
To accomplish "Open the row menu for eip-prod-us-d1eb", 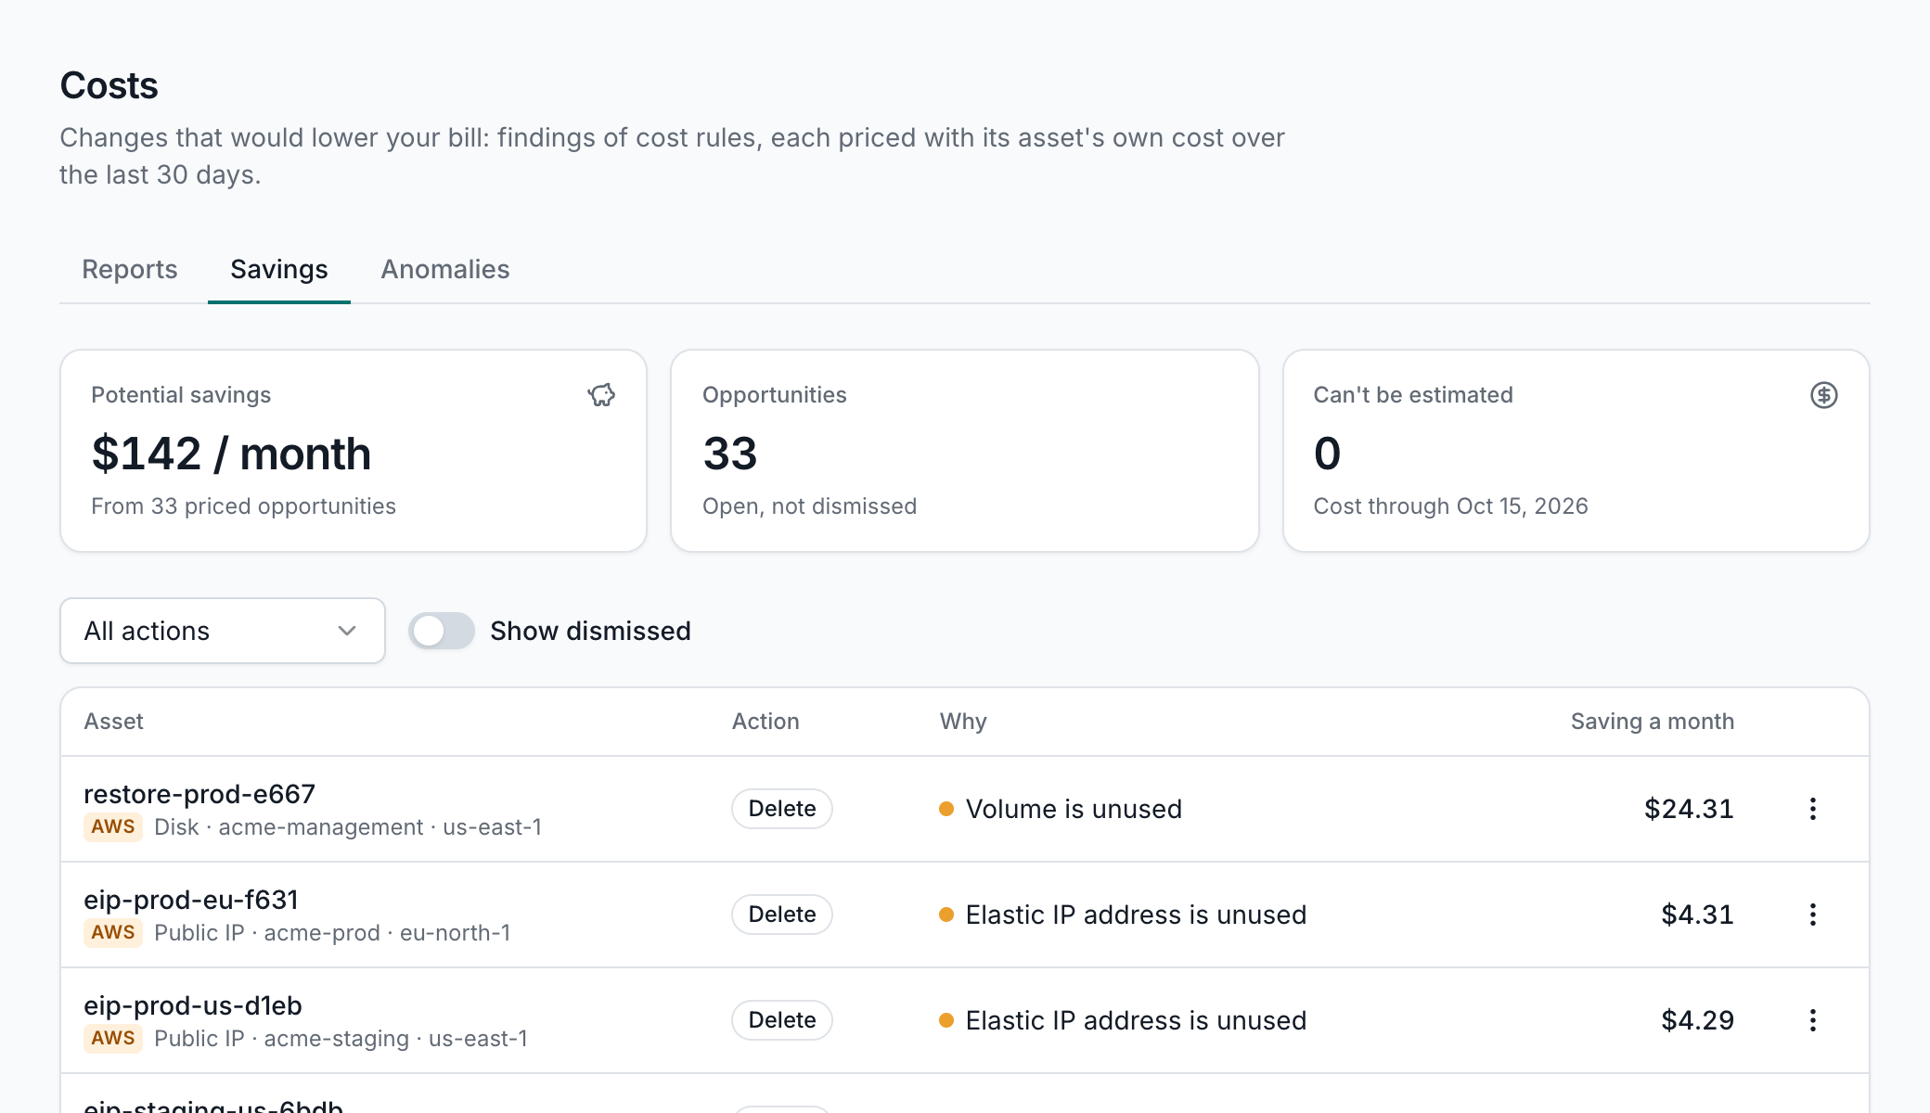I will pos(1812,1020).
